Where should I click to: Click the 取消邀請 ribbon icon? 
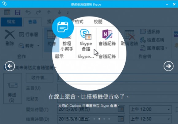(x=130, y=35)
